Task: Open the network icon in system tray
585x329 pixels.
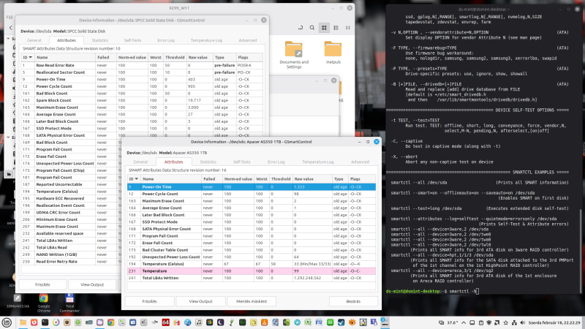Action: click(x=514, y=322)
